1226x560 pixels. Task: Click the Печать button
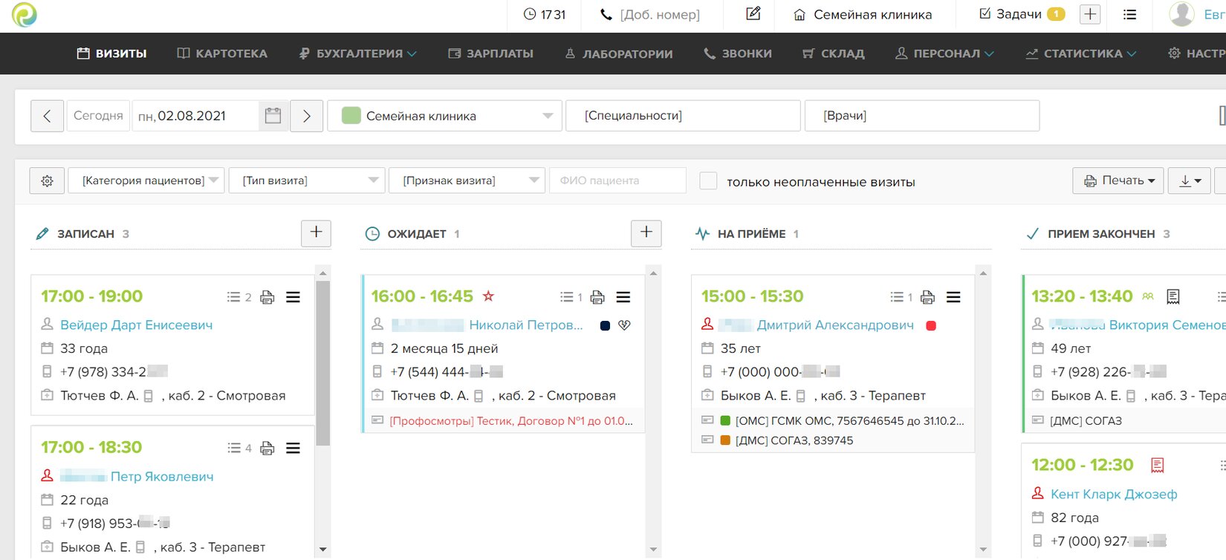1118,180
